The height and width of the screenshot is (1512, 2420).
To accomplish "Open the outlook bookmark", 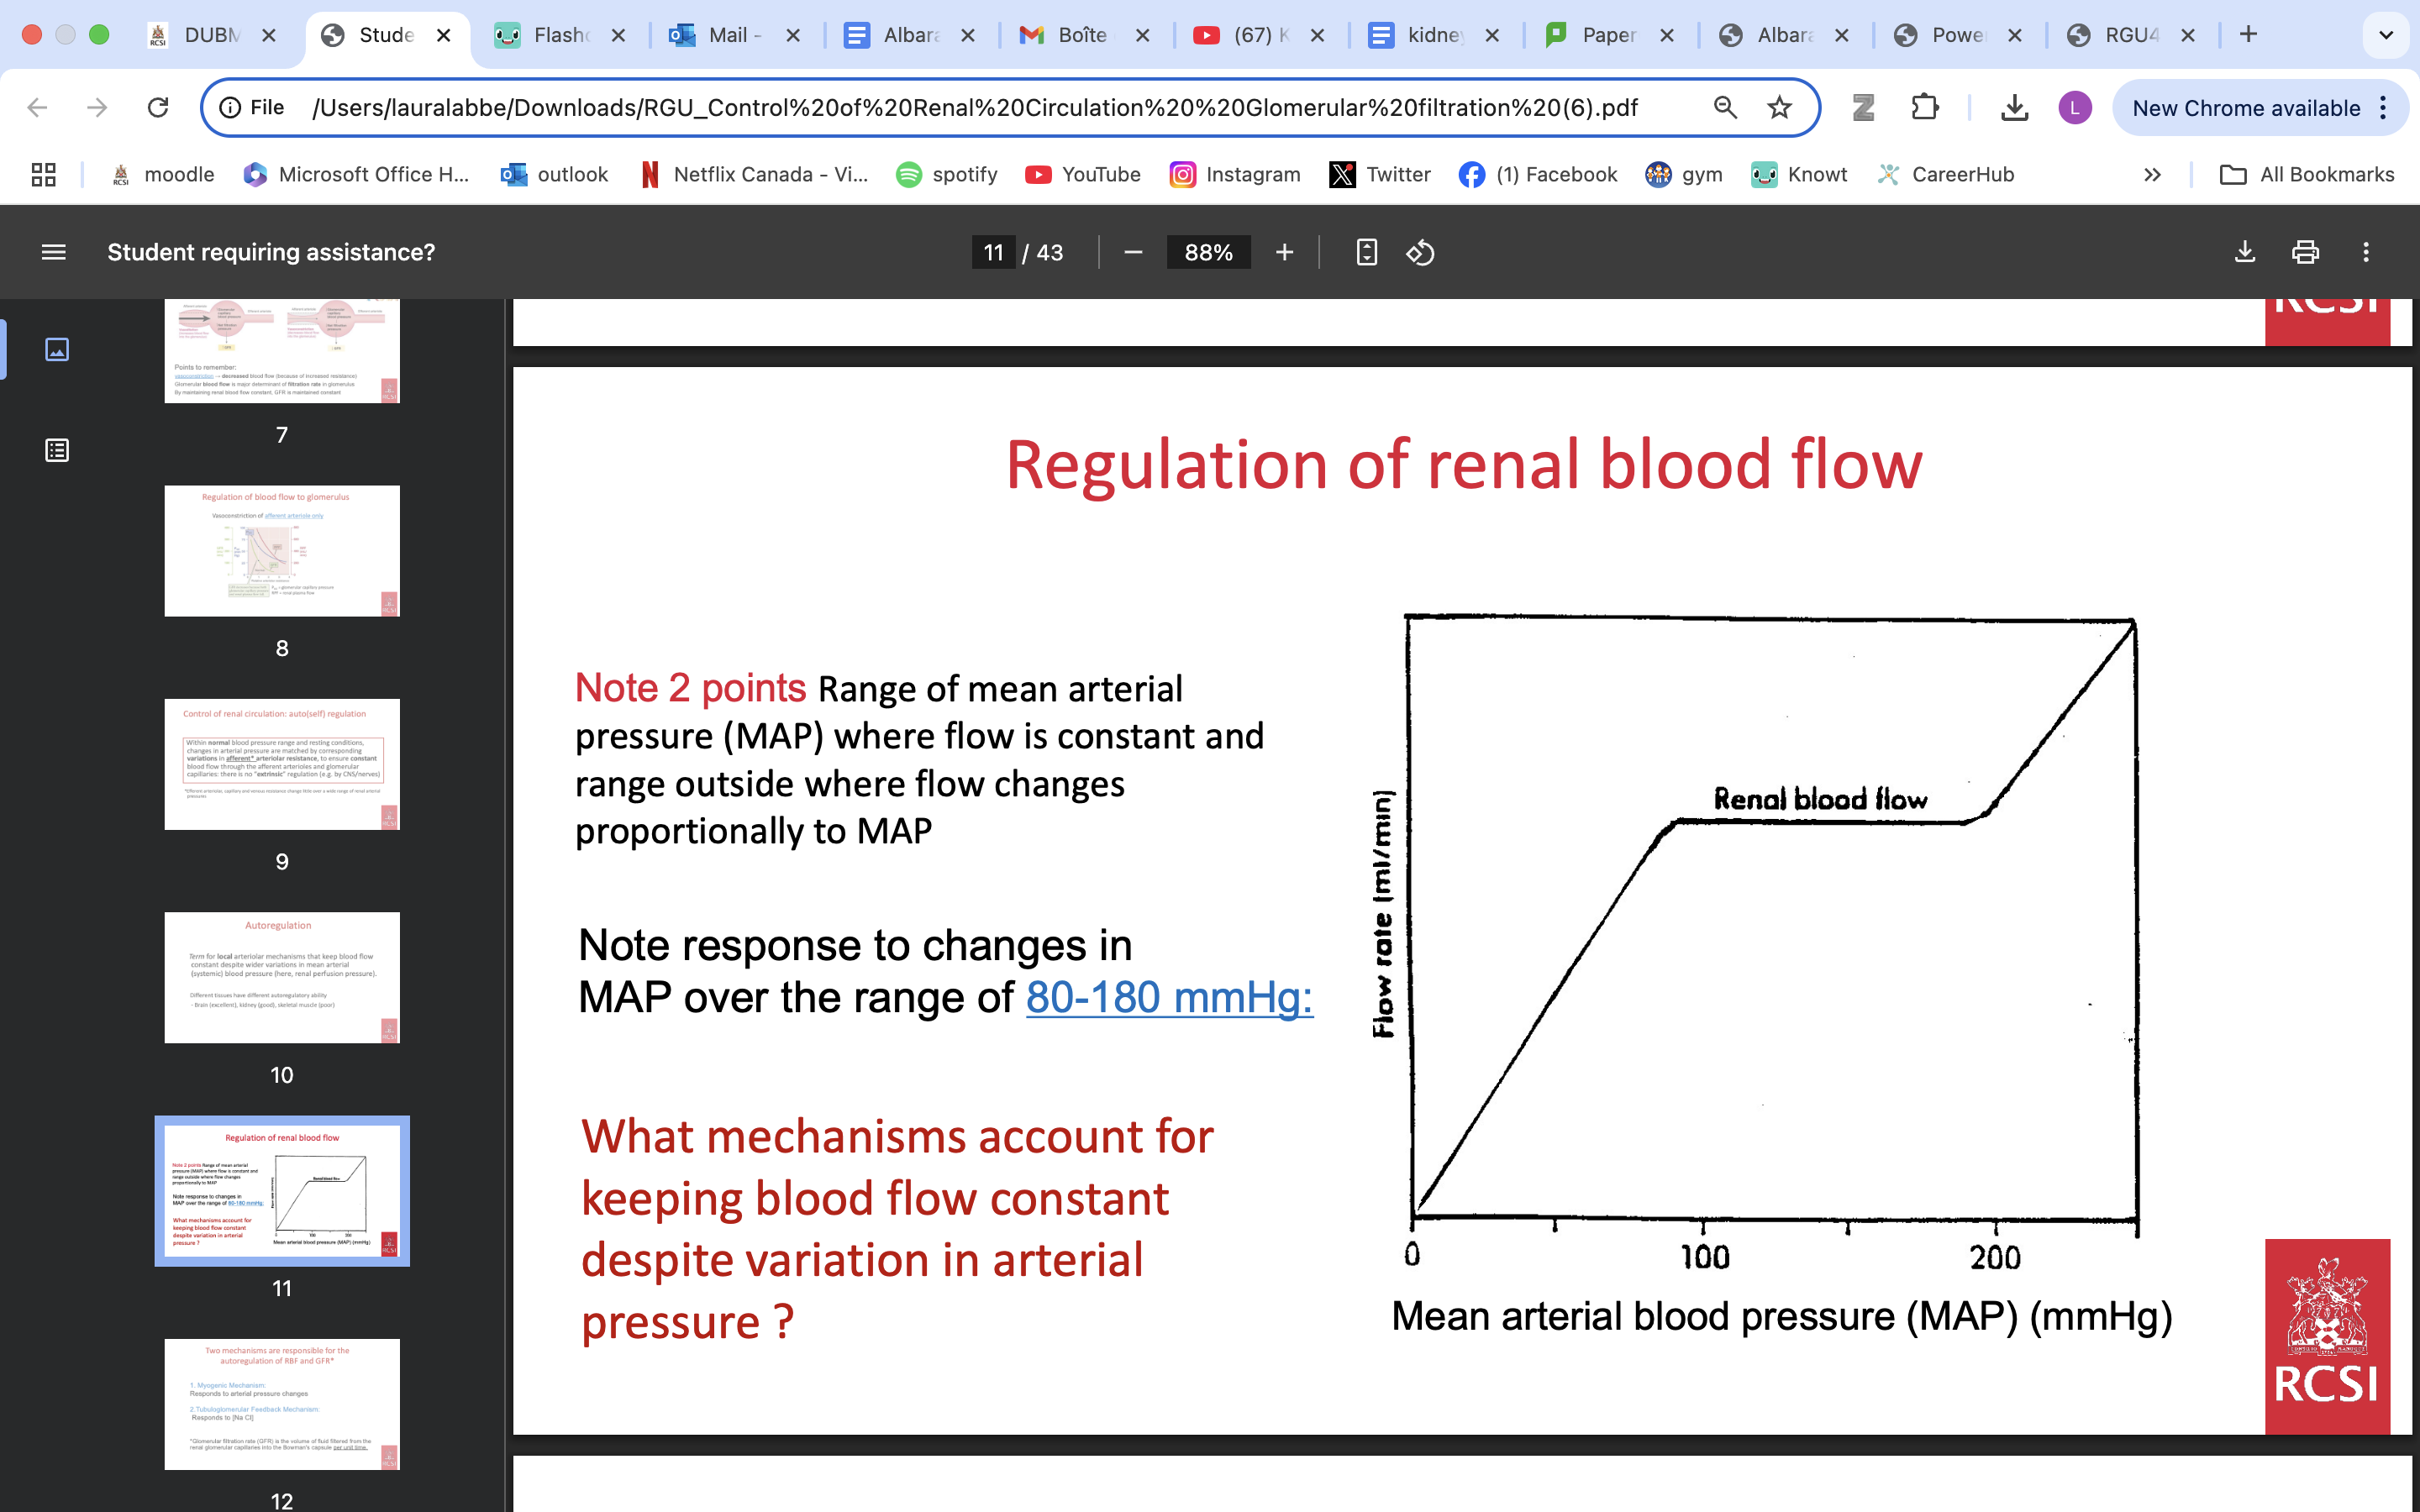I will tap(554, 174).
